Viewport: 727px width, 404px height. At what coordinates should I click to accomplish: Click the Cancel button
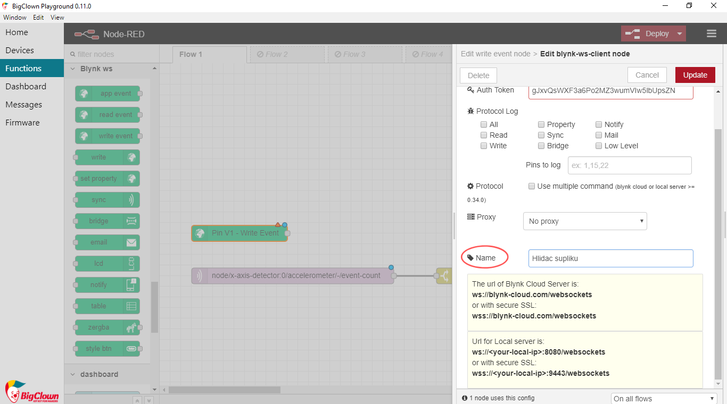point(647,75)
